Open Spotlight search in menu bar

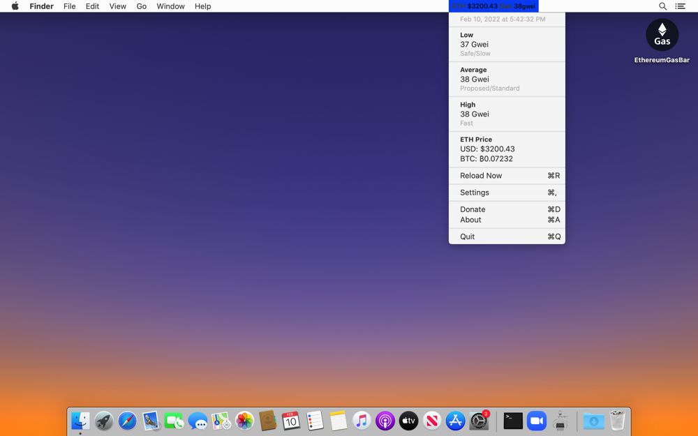(x=662, y=6)
